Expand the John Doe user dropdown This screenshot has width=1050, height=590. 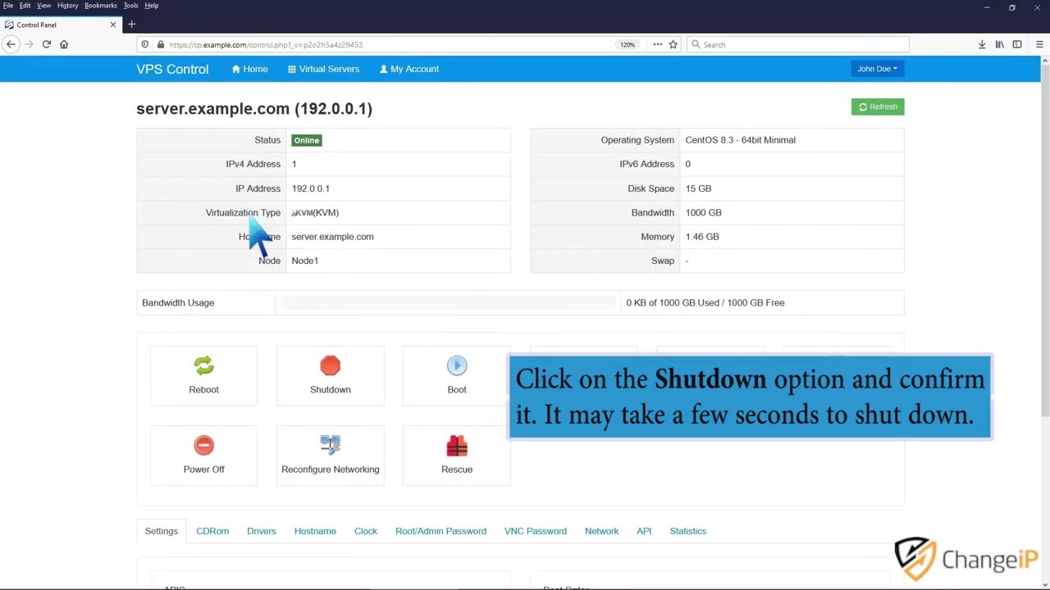tap(877, 69)
